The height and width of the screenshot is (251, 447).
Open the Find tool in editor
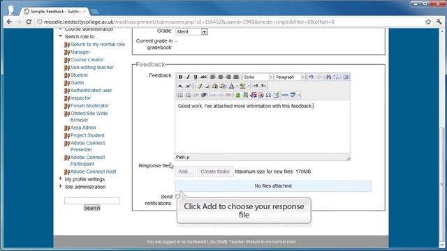coord(328,77)
